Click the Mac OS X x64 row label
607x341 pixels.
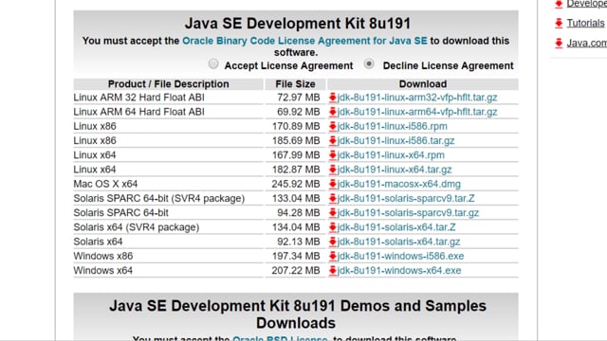105,184
